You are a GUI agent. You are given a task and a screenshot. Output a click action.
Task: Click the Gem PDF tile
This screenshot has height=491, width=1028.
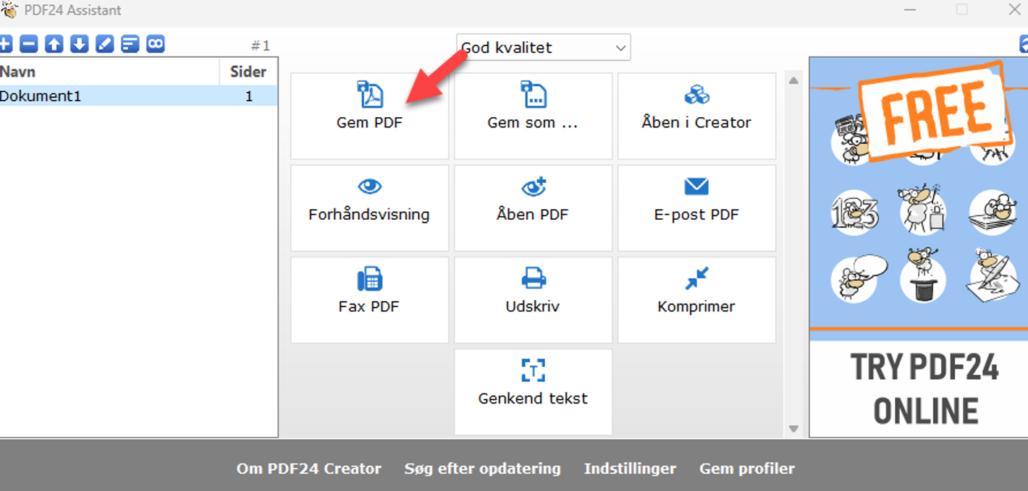pyautogui.click(x=370, y=116)
